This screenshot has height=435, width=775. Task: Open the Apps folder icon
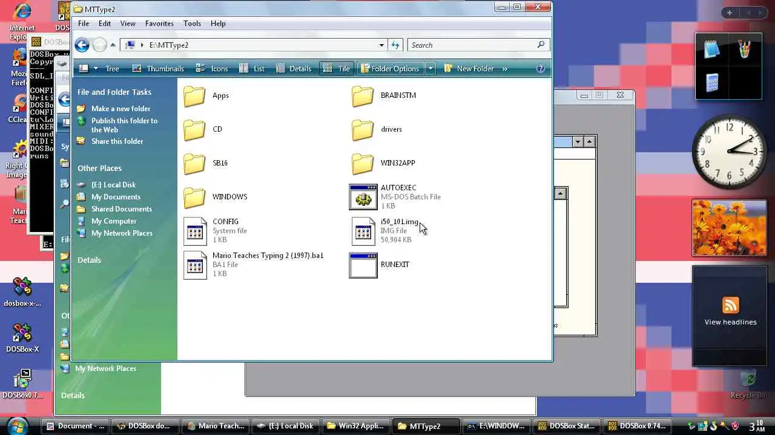tap(194, 96)
